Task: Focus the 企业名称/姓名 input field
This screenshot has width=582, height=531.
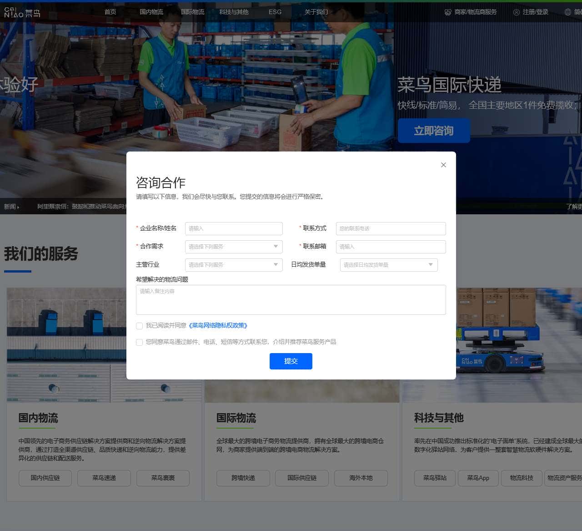Action: click(x=234, y=228)
